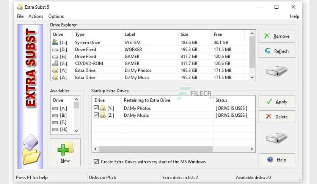Click the Drive Explorer vertical scrollbar thumb
The height and width of the screenshot is (184, 317).
[252, 52]
